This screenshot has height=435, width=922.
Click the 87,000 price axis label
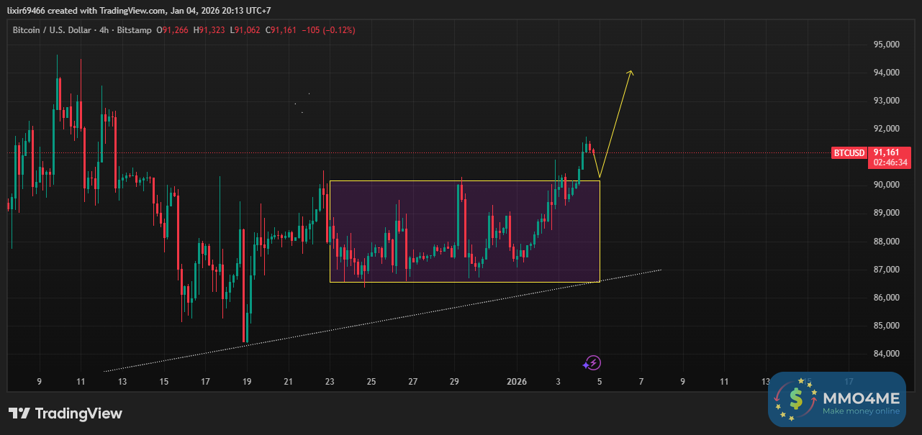[886, 270]
